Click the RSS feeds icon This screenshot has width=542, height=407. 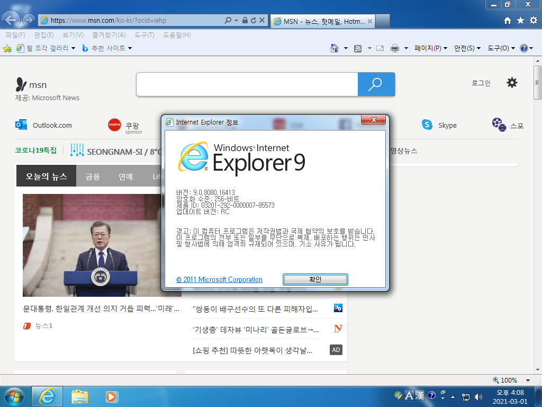click(x=358, y=48)
